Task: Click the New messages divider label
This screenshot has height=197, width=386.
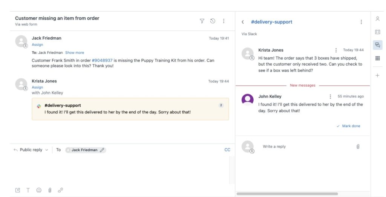Action: tap(303, 86)
